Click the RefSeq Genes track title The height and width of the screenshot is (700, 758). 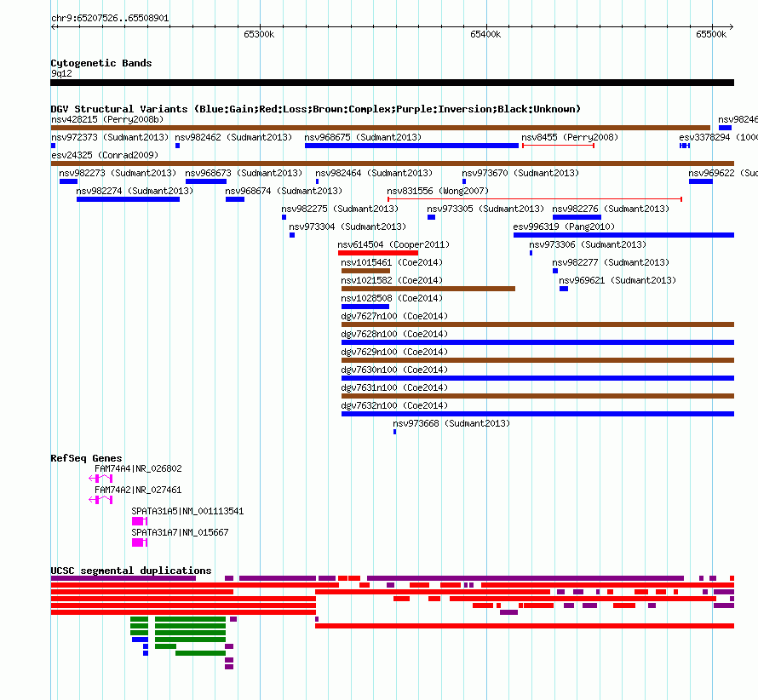coord(86,458)
